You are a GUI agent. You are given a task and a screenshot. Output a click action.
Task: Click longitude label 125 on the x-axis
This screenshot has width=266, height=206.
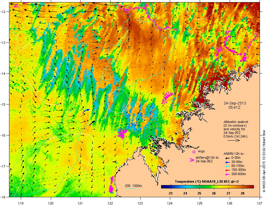[200, 203]
